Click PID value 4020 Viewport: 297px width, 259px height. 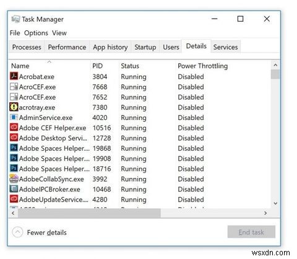click(100, 117)
